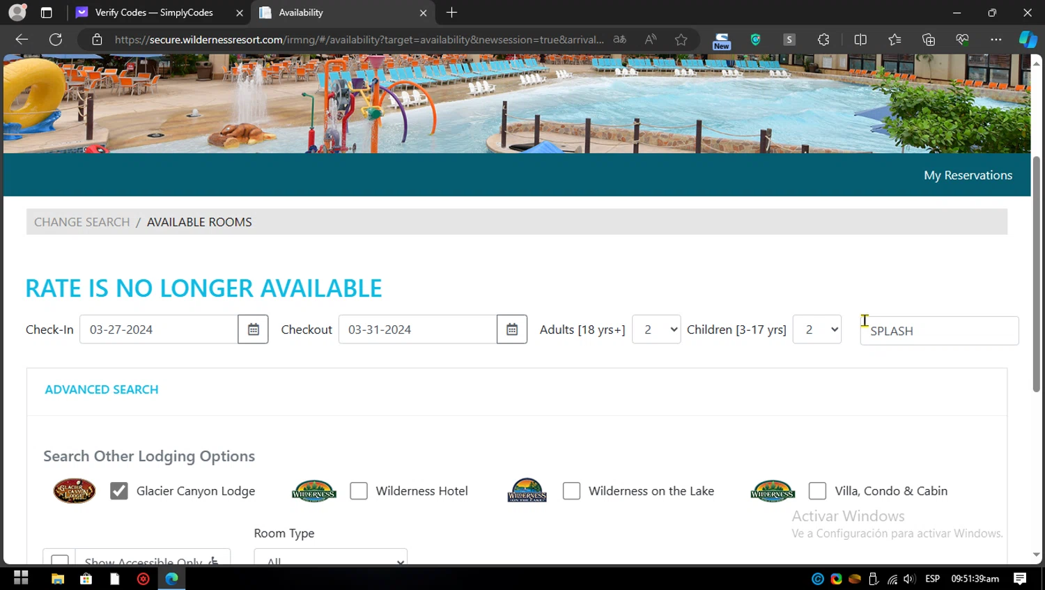Open a new tab with plus
The height and width of the screenshot is (590, 1045).
(452, 13)
